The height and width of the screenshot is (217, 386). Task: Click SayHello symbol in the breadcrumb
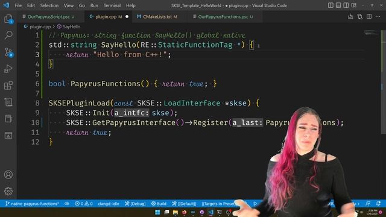[x=71, y=27]
